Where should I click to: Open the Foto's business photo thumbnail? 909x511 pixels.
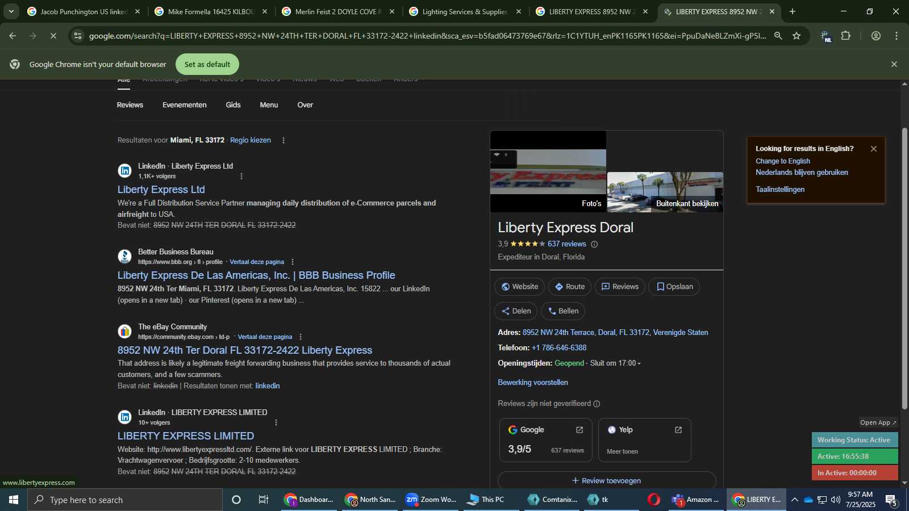pyautogui.click(x=548, y=172)
